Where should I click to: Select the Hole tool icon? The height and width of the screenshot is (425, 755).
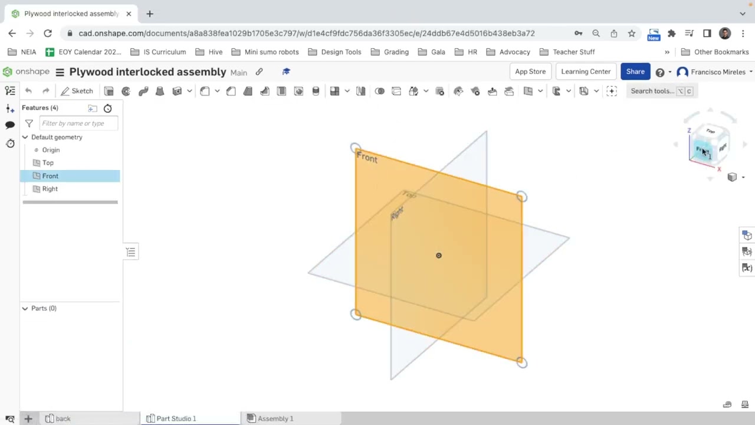point(298,91)
